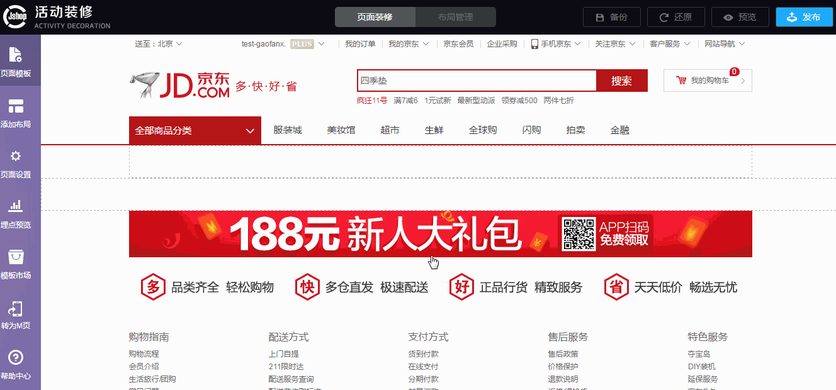The image size is (836, 390).
Task: Select 拍卖 in navigation
Action: [x=576, y=130]
